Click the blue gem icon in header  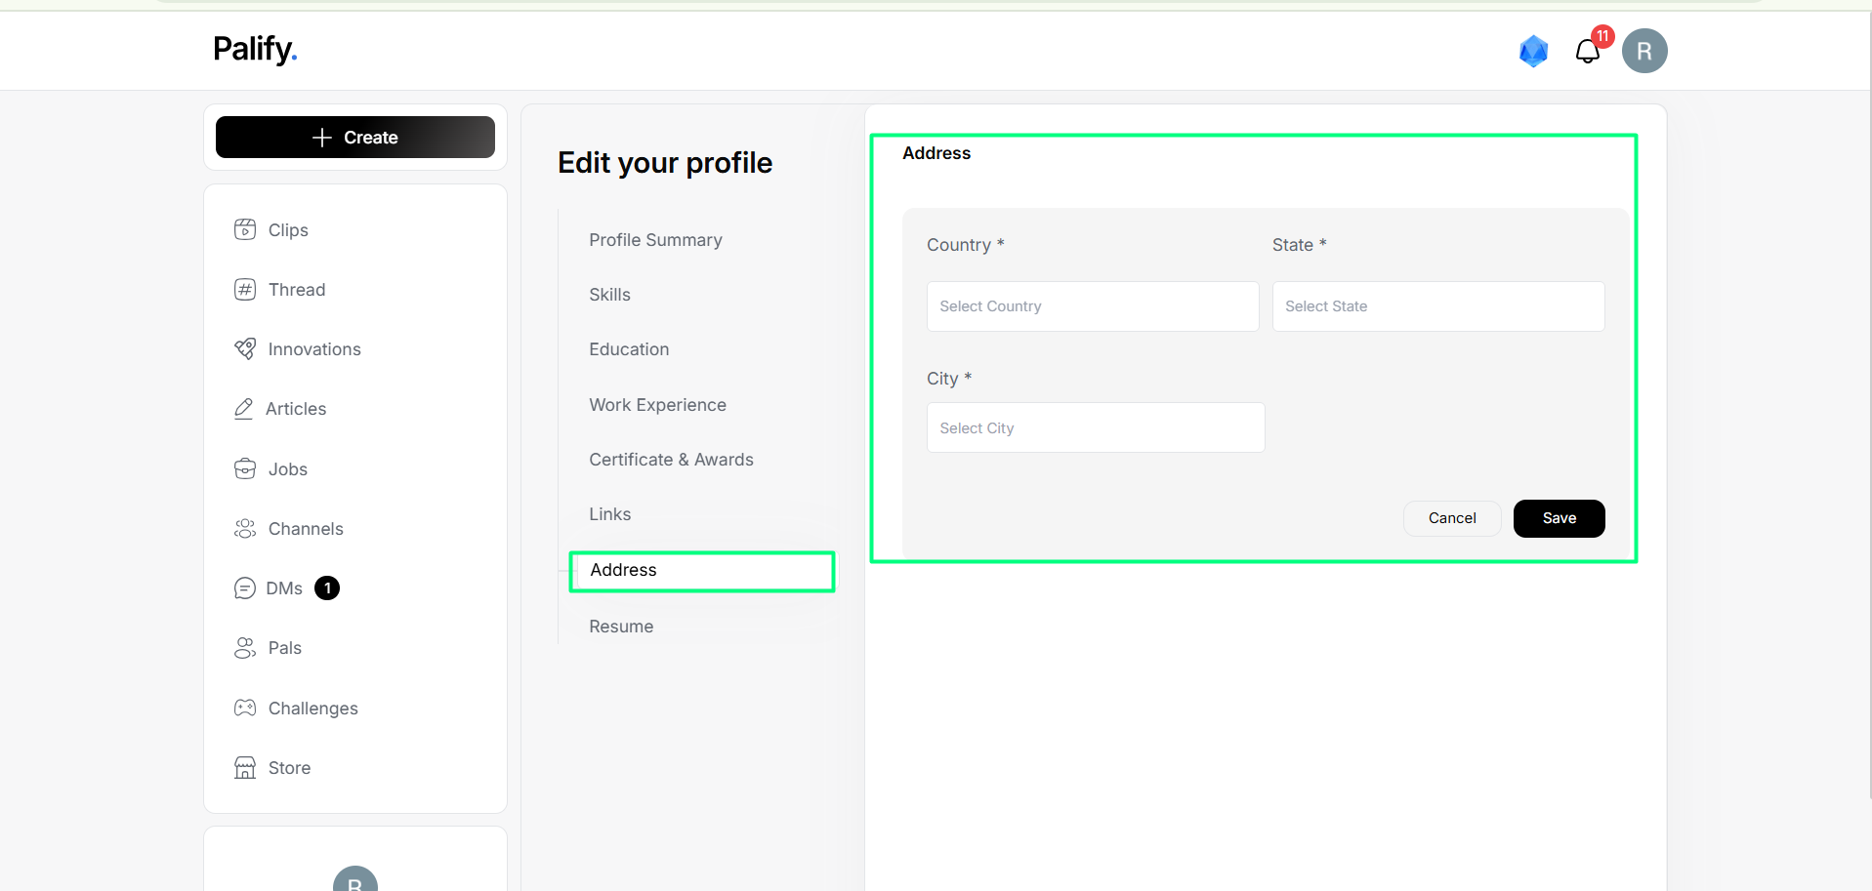1534,51
